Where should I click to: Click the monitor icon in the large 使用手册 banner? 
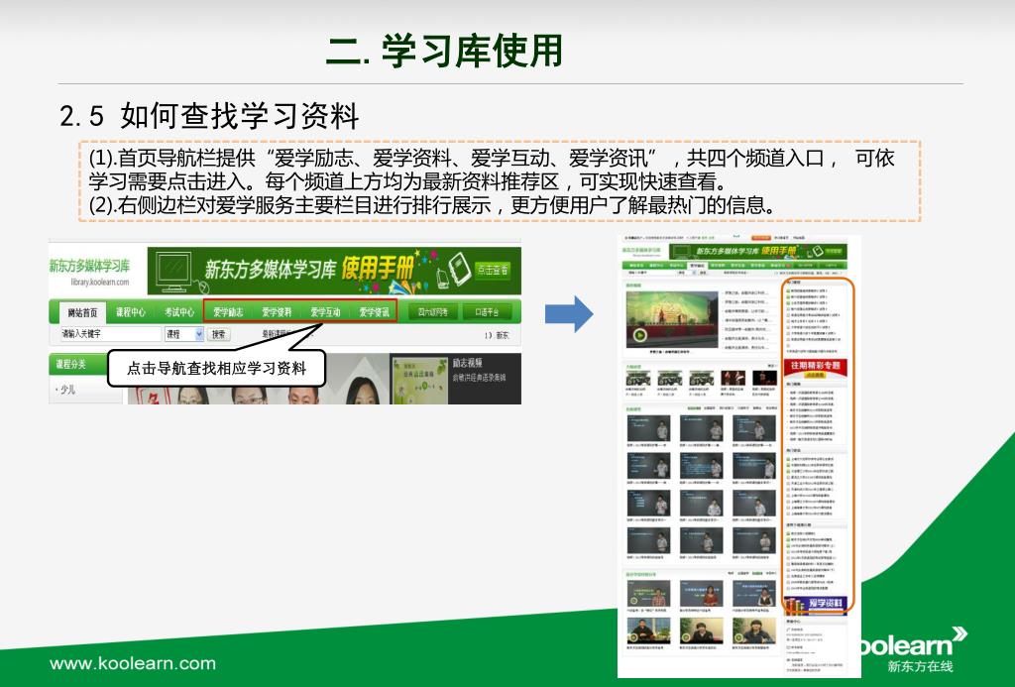click(173, 271)
